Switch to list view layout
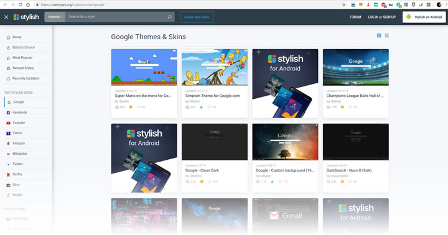This screenshot has width=448, height=235. point(386,35)
